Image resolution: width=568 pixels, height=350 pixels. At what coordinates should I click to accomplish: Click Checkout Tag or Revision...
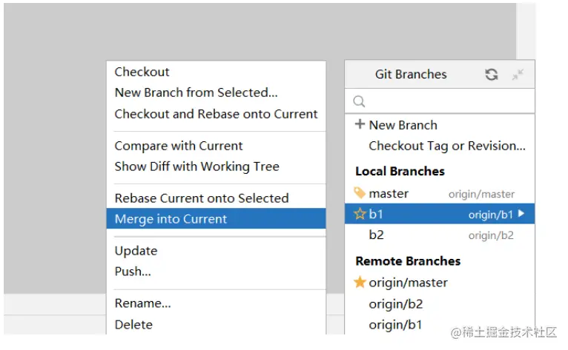(x=447, y=146)
